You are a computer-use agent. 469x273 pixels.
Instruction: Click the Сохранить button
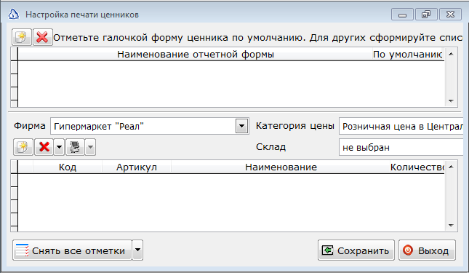coord(356,250)
